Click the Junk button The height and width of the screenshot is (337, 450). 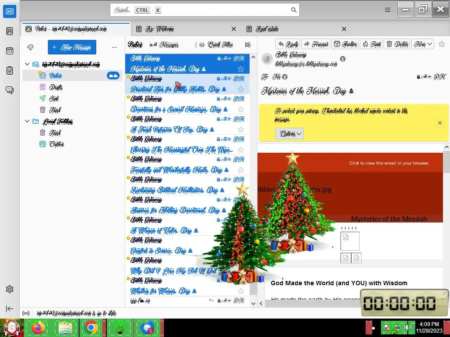click(x=371, y=44)
